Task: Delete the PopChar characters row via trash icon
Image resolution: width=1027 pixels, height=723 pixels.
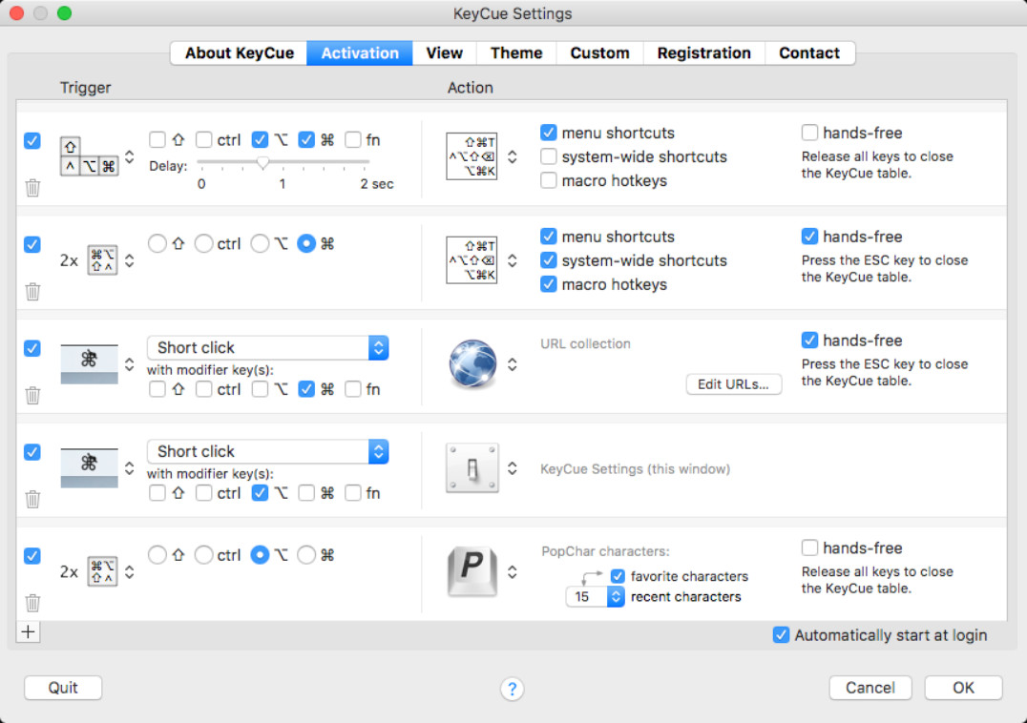Action: (x=32, y=603)
